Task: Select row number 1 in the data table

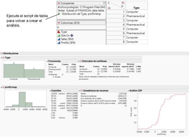Action: (x=124, y=12)
